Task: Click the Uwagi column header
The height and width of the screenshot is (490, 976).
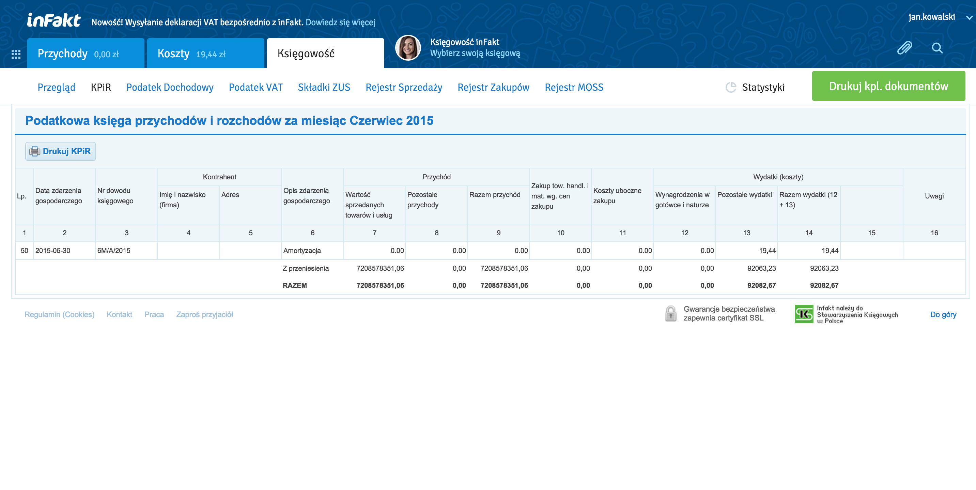Action: click(934, 196)
